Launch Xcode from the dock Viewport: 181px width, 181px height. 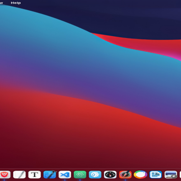pos(50,175)
